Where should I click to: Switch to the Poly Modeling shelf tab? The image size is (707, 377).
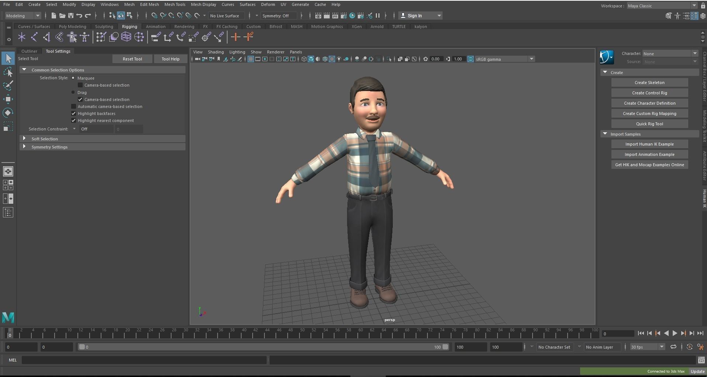72,27
